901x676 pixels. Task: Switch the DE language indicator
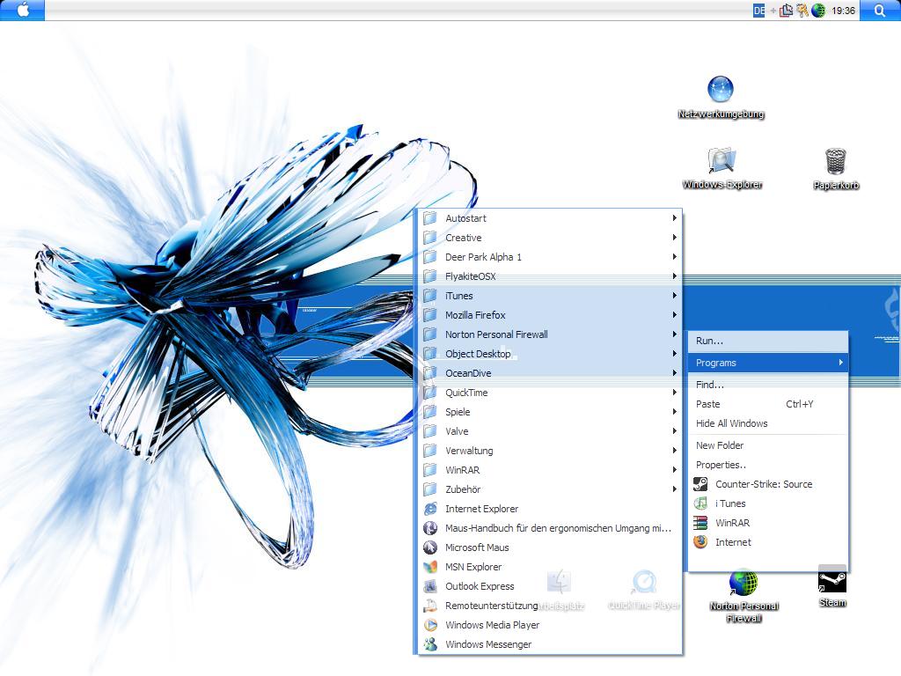(x=758, y=11)
